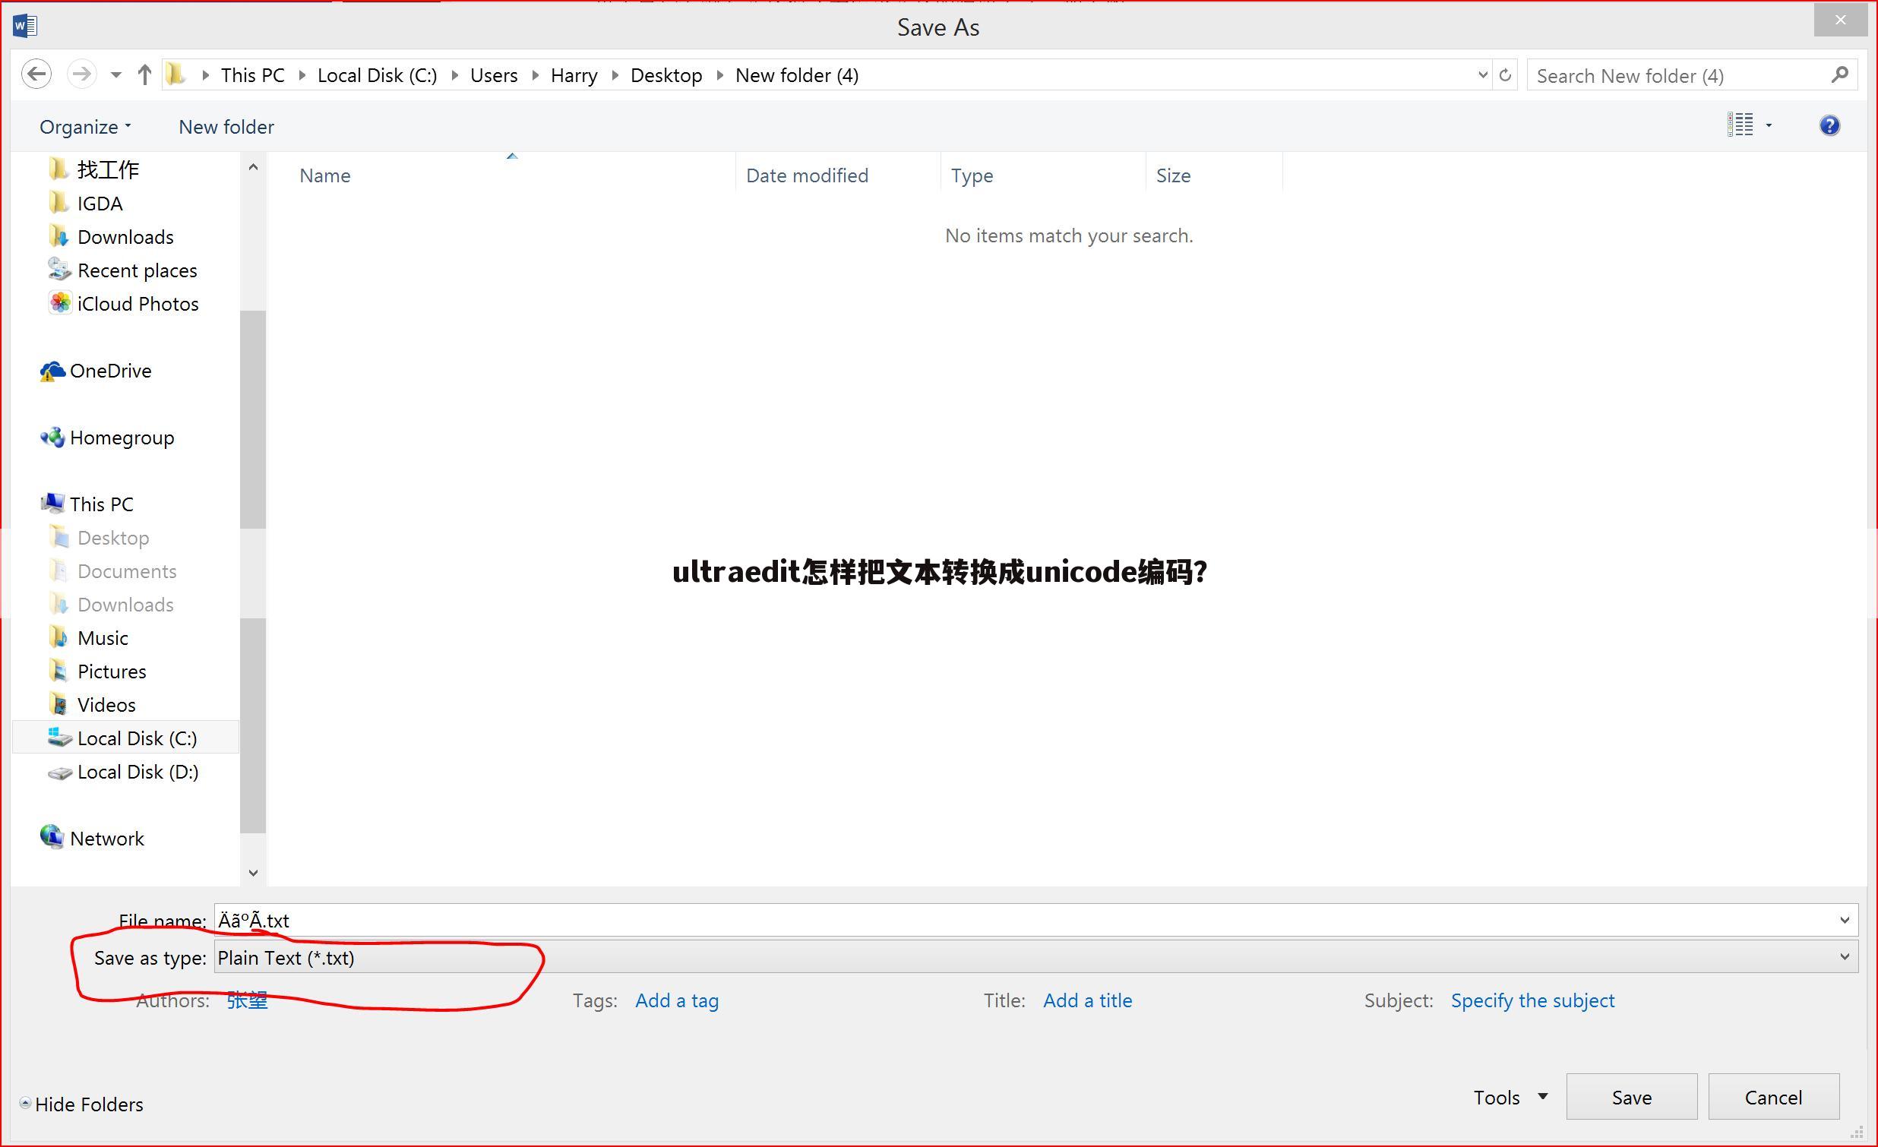Open the Tools dropdown menu
Image resolution: width=1878 pixels, height=1147 pixels.
pyautogui.click(x=1510, y=1098)
